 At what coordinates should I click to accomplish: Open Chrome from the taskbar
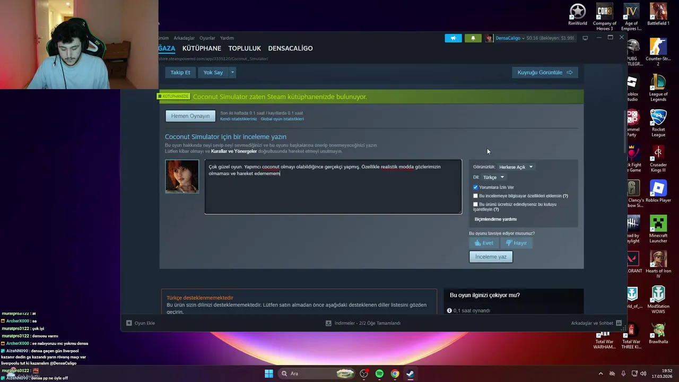(x=395, y=374)
